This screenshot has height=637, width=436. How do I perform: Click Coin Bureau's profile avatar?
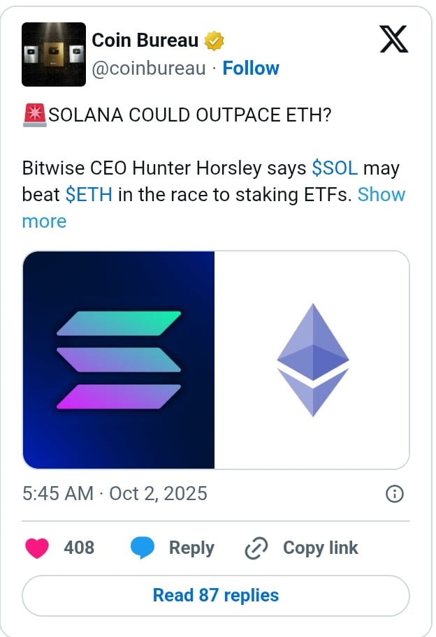[53, 53]
